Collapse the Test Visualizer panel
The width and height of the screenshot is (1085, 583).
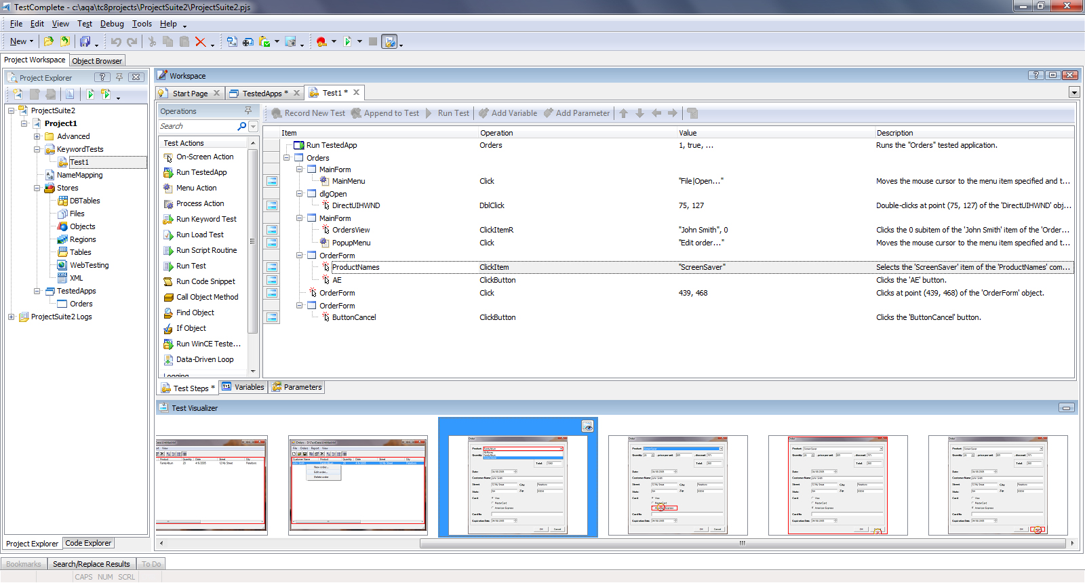point(1066,408)
